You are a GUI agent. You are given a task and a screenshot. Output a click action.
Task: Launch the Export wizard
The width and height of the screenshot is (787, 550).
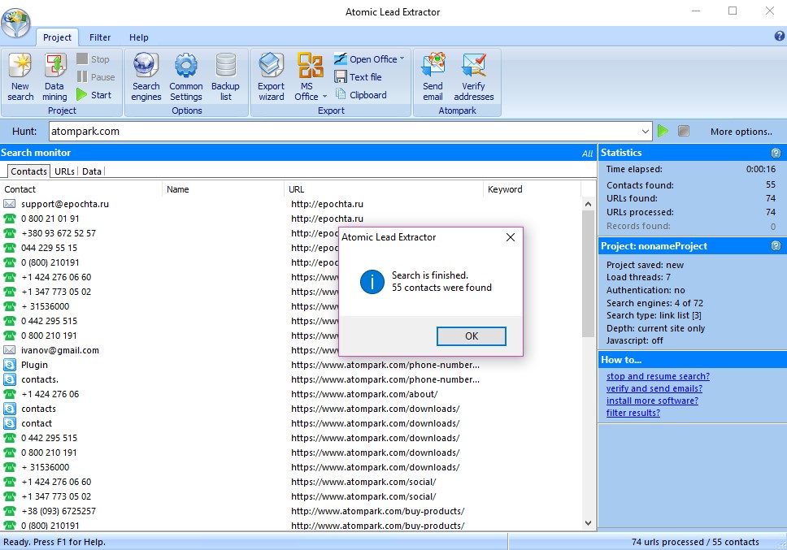tap(271, 76)
